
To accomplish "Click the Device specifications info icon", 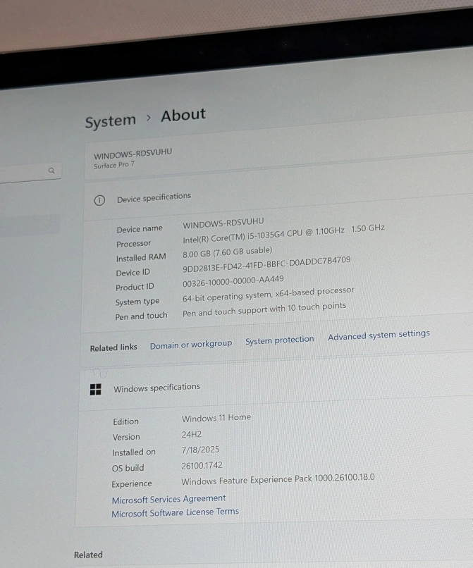I will 99,200.
